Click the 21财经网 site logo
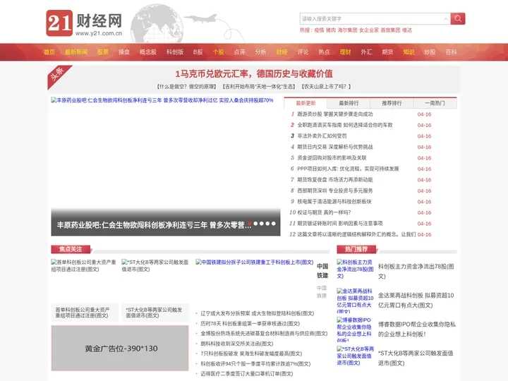The height and width of the screenshot is (381, 508). point(84,23)
